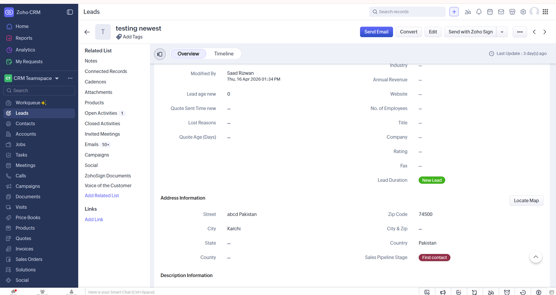Open the more actions ellipsis button
This screenshot has width=556, height=295.
pos(520,32)
